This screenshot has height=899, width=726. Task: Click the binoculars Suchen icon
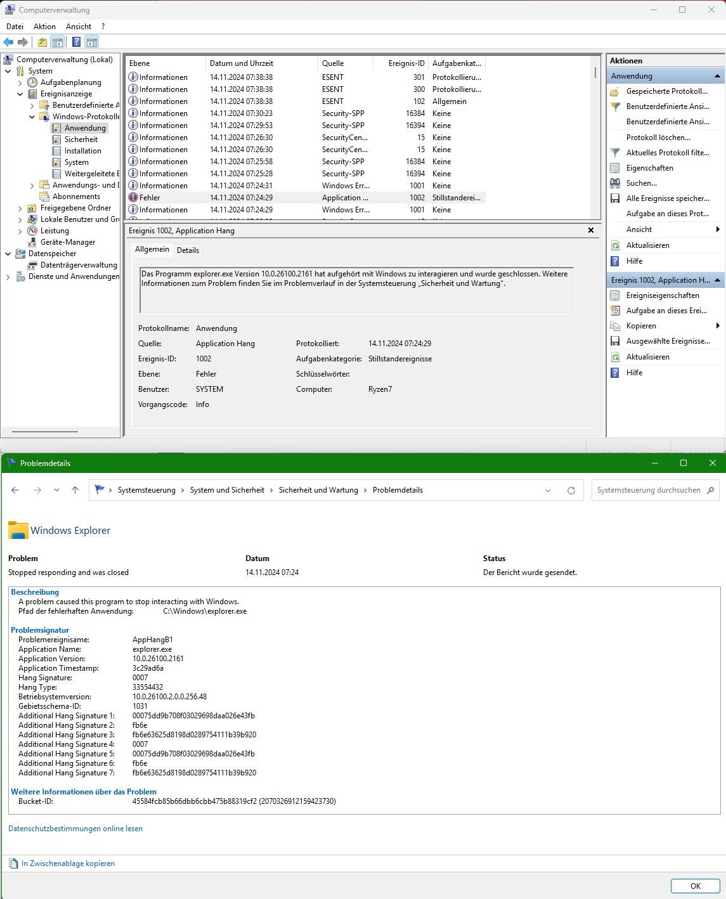(614, 183)
